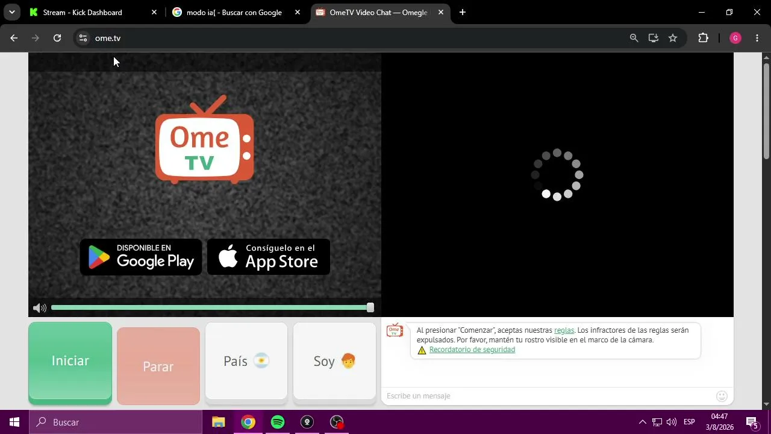Open the Windows Start menu
The image size is (771, 434).
click(x=14, y=422)
